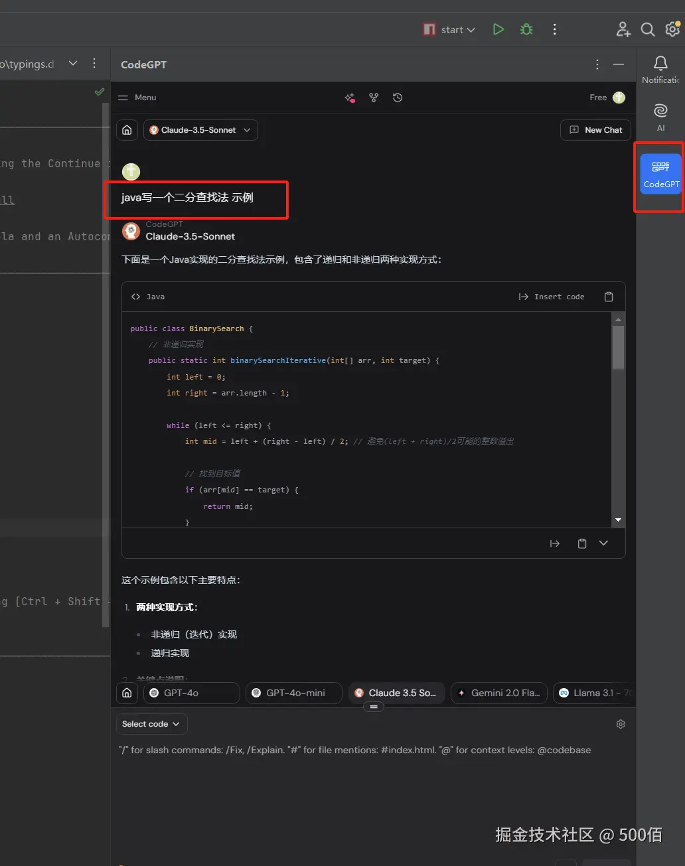The image size is (685, 866).
Task: Switch to the GPT-4o-mini model tab
Action: [x=294, y=693]
